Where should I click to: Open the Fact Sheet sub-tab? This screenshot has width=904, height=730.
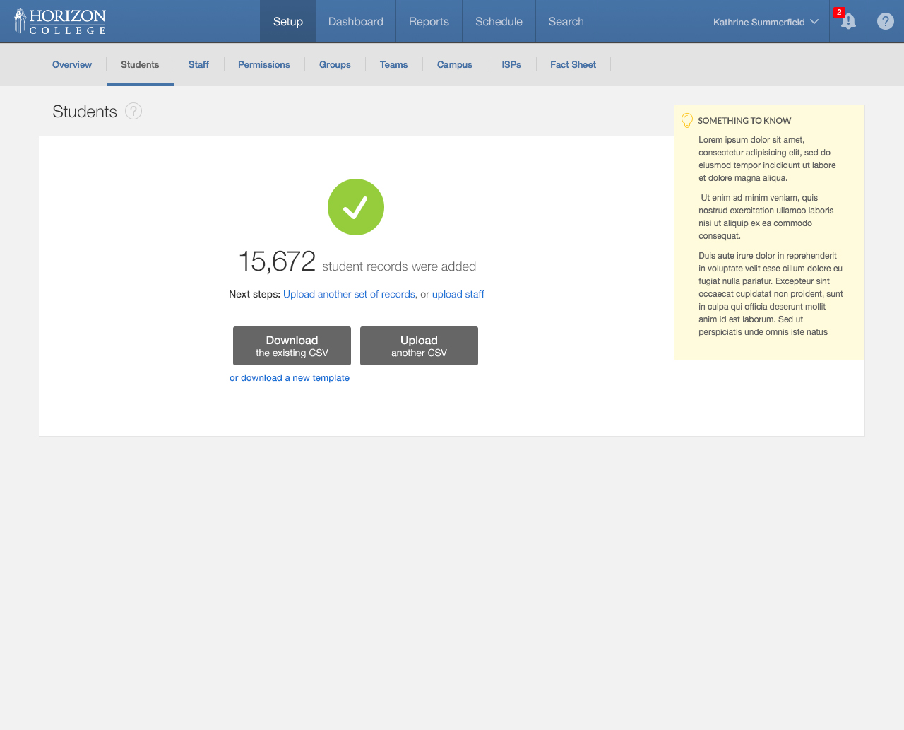click(x=573, y=64)
